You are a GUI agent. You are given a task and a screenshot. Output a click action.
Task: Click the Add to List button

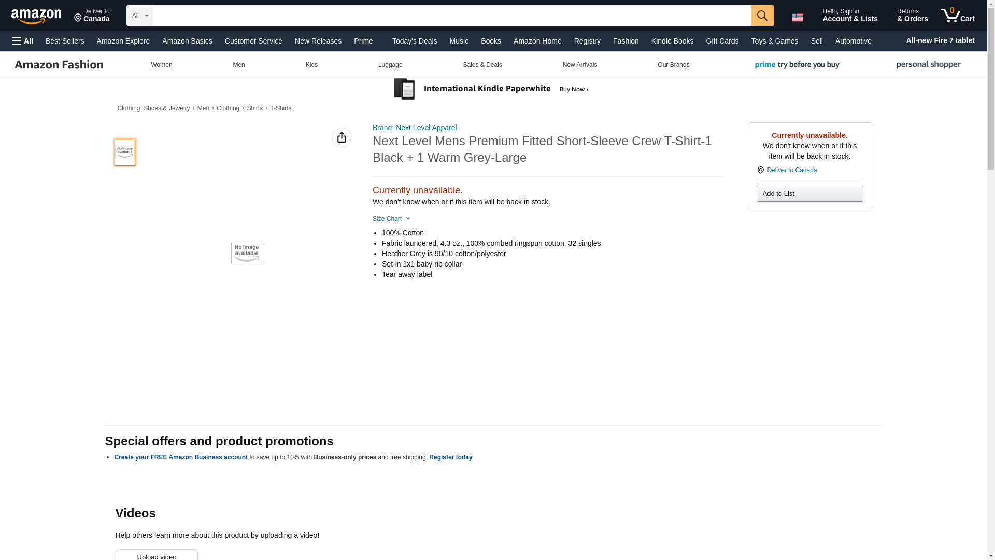[x=809, y=194]
